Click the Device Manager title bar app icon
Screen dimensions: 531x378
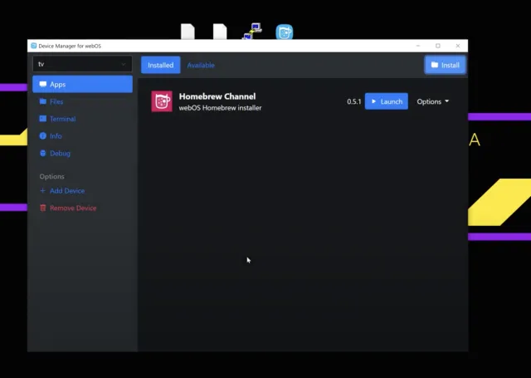click(33, 46)
